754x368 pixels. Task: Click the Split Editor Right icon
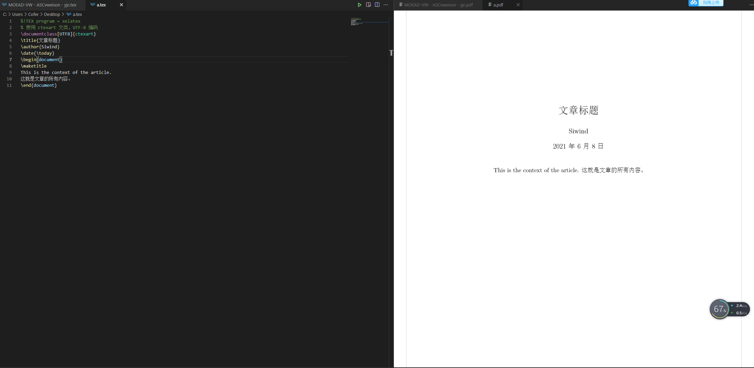point(377,5)
